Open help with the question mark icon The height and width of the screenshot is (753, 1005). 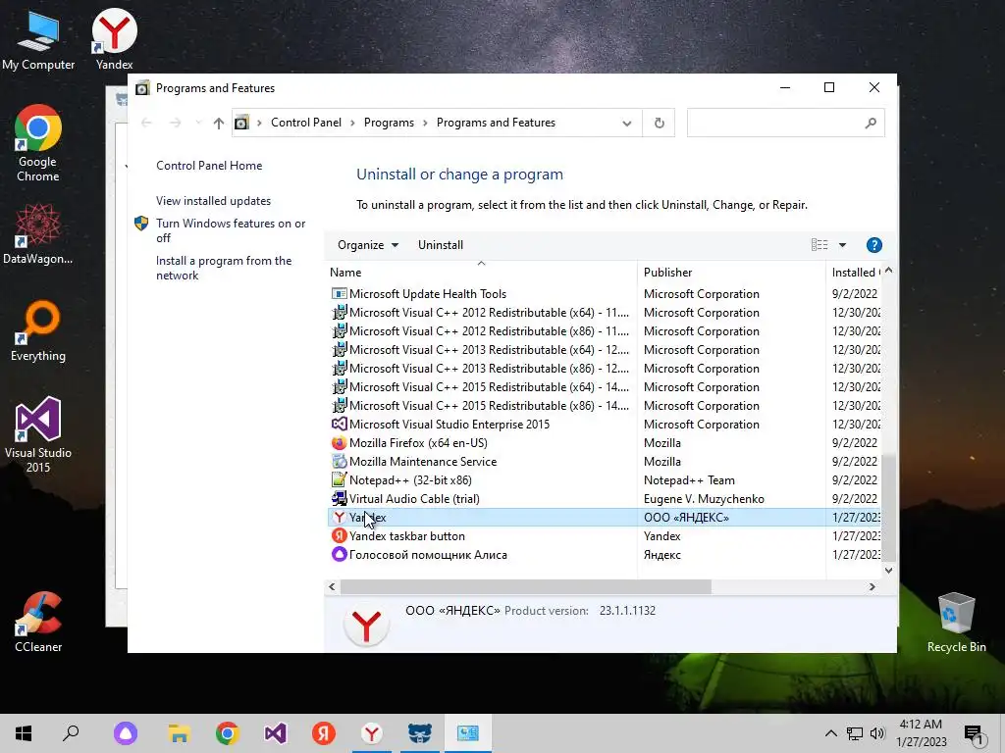coord(873,245)
